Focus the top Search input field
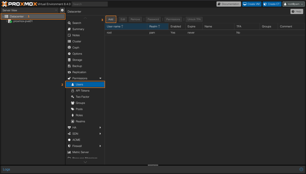306x174 pixels. (x=90, y=4)
